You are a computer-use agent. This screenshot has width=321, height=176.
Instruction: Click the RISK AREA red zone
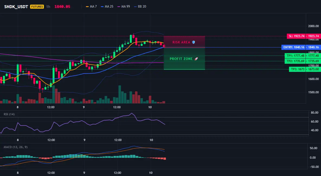point(184,42)
